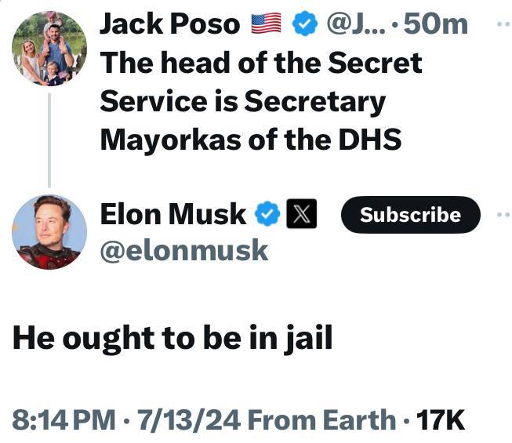Click Elon Musk's blue verified checkmark
Image resolution: width=512 pixels, height=443 pixels.
[x=268, y=214]
